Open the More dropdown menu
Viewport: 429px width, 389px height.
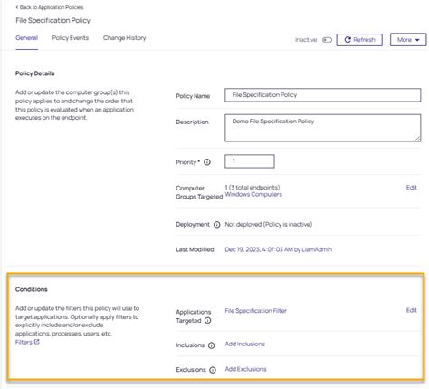(x=408, y=40)
